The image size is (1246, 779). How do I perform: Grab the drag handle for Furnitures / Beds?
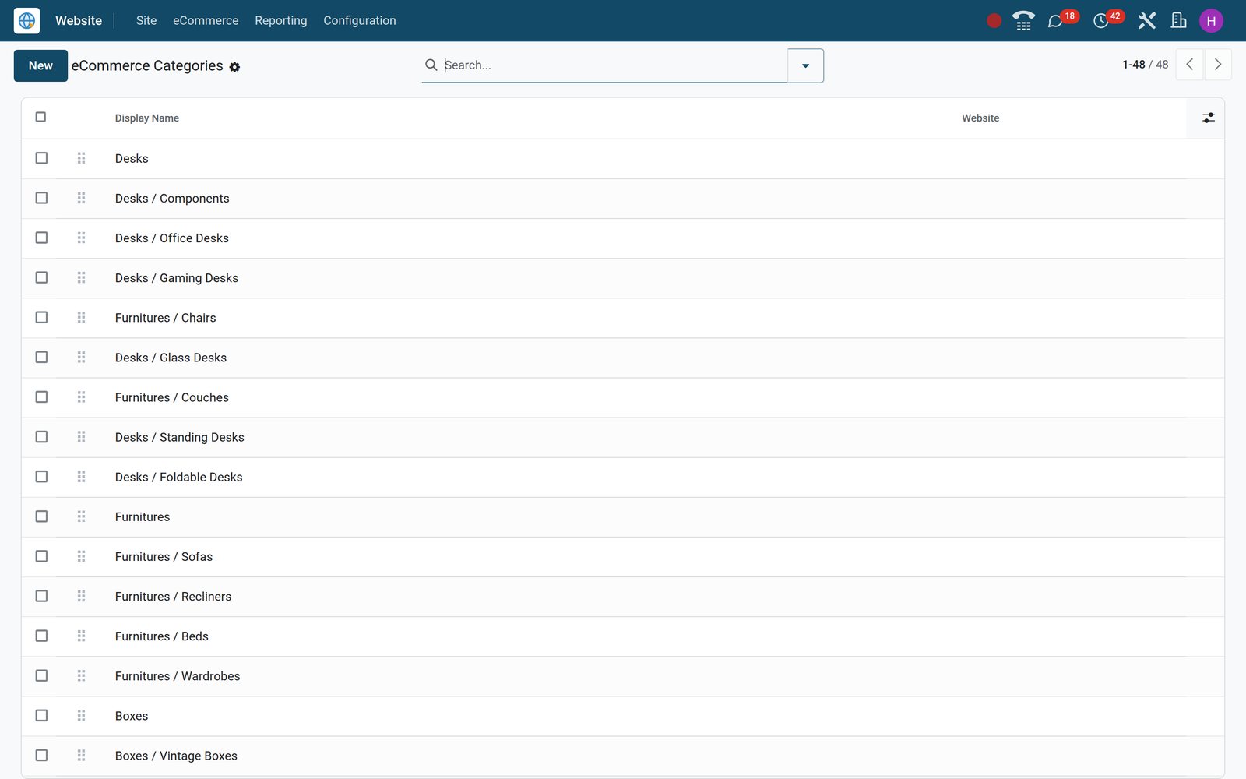pos(81,636)
